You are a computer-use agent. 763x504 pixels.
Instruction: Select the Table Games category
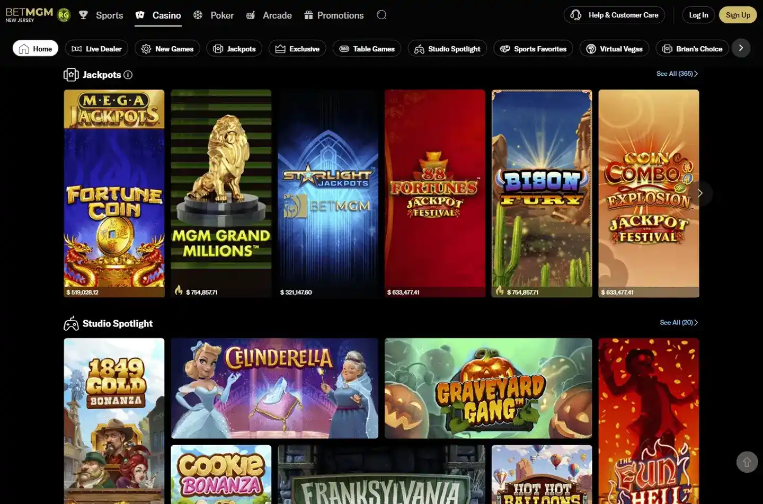click(x=367, y=48)
